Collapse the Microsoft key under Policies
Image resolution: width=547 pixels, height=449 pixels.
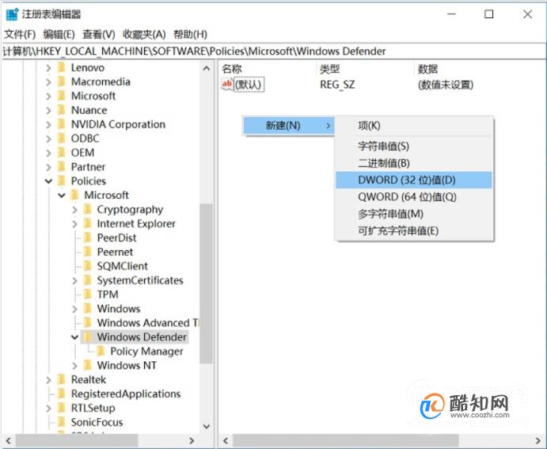coord(62,196)
